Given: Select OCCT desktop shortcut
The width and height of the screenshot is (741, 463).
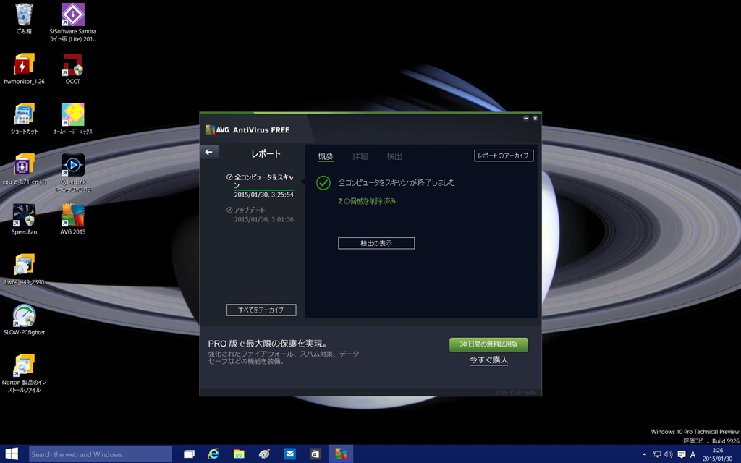Looking at the screenshot, I should click(x=73, y=69).
